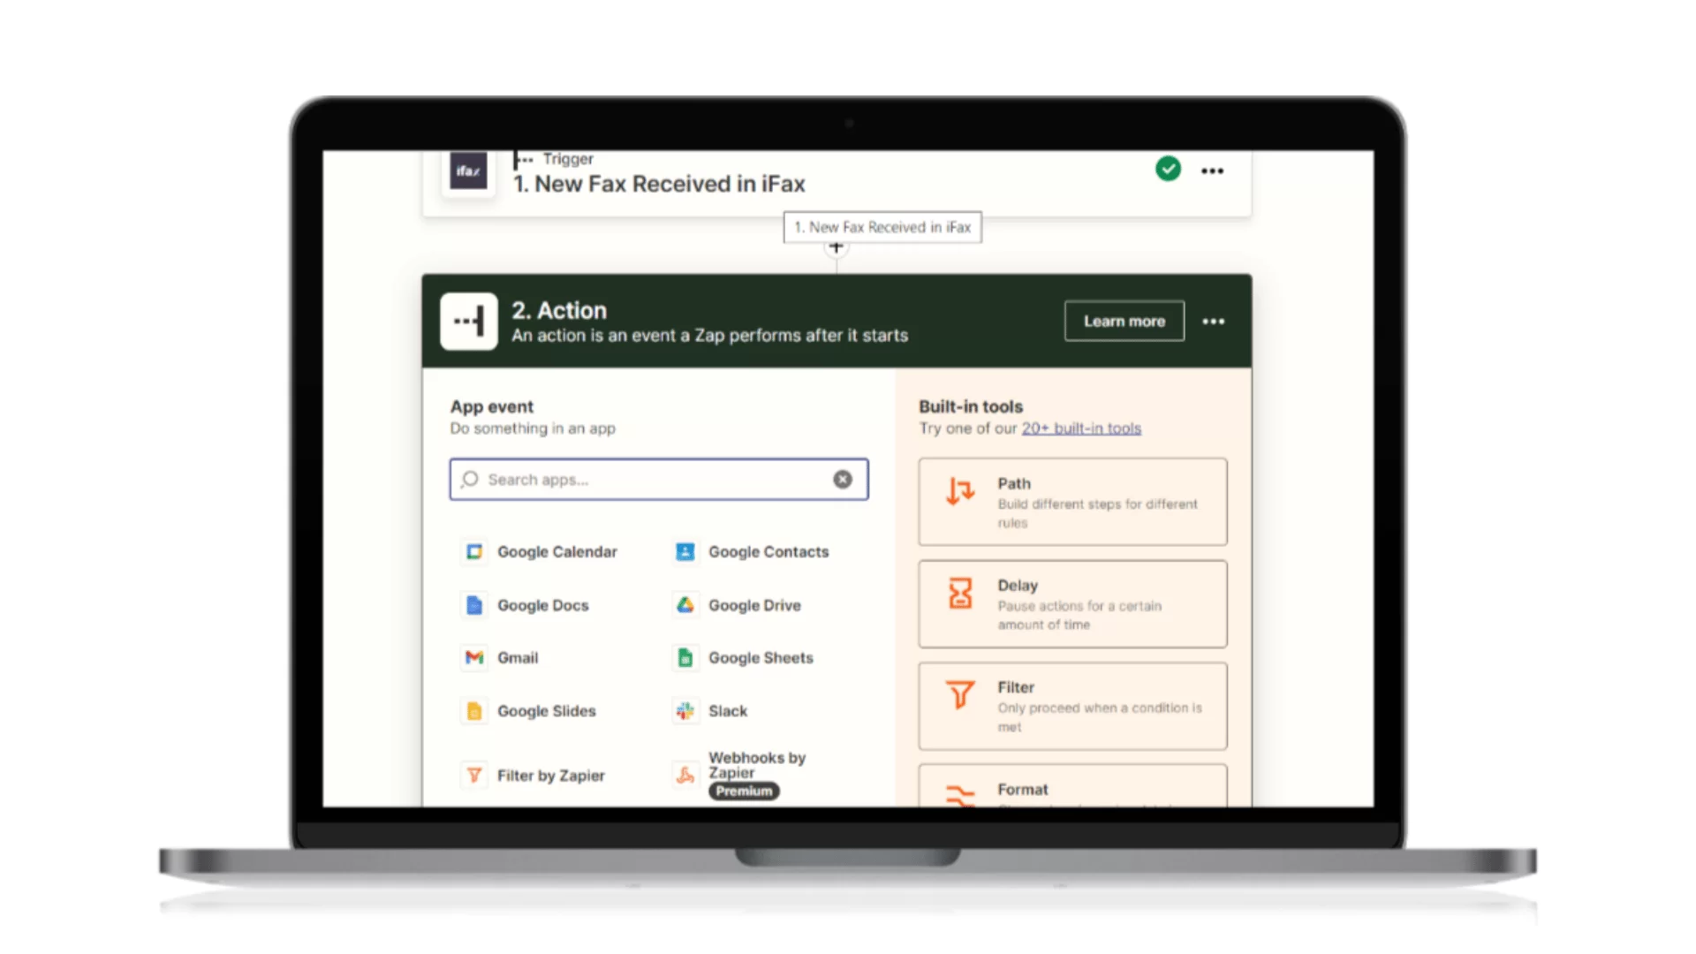Click the Delay tool title text
Image resolution: width=1696 pixels, height=954 pixels.
coord(1018,586)
